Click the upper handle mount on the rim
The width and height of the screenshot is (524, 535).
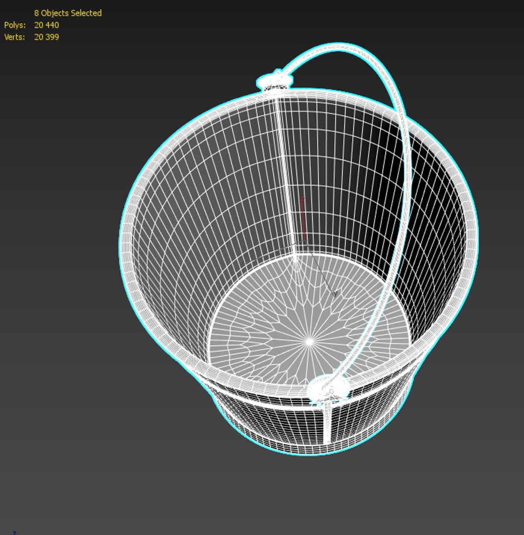point(275,81)
